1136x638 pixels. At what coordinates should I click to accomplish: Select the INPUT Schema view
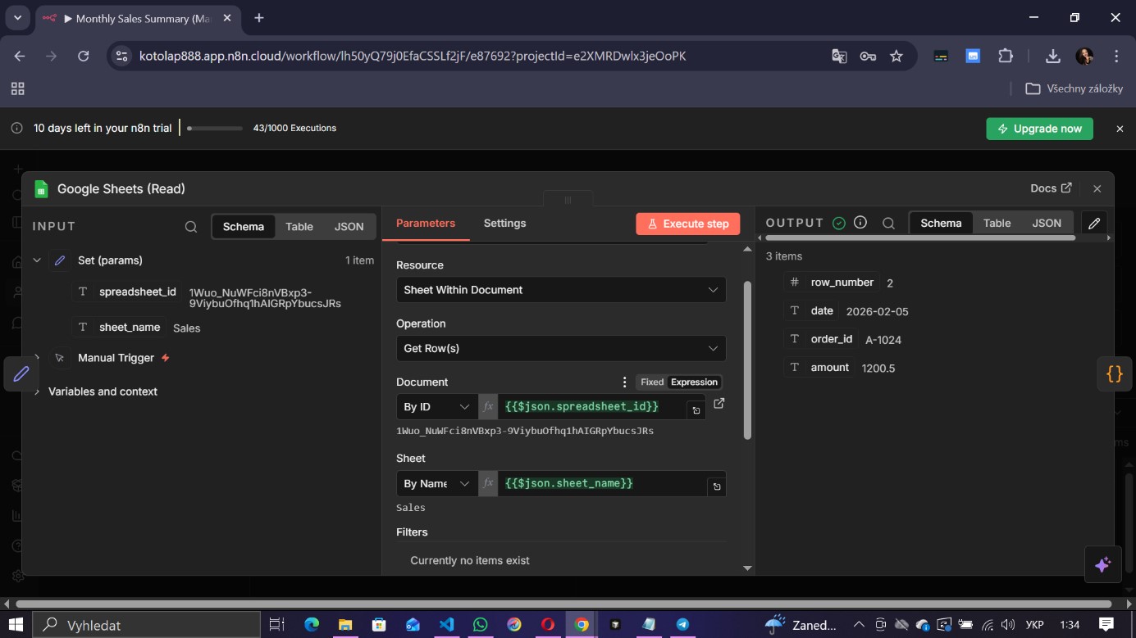(244, 227)
